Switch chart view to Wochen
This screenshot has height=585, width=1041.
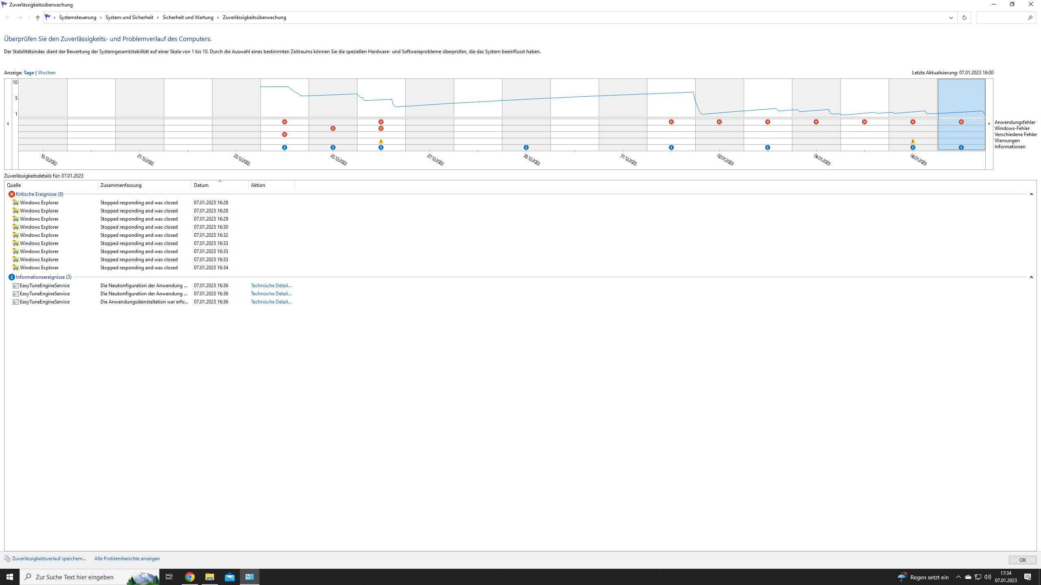[47, 73]
